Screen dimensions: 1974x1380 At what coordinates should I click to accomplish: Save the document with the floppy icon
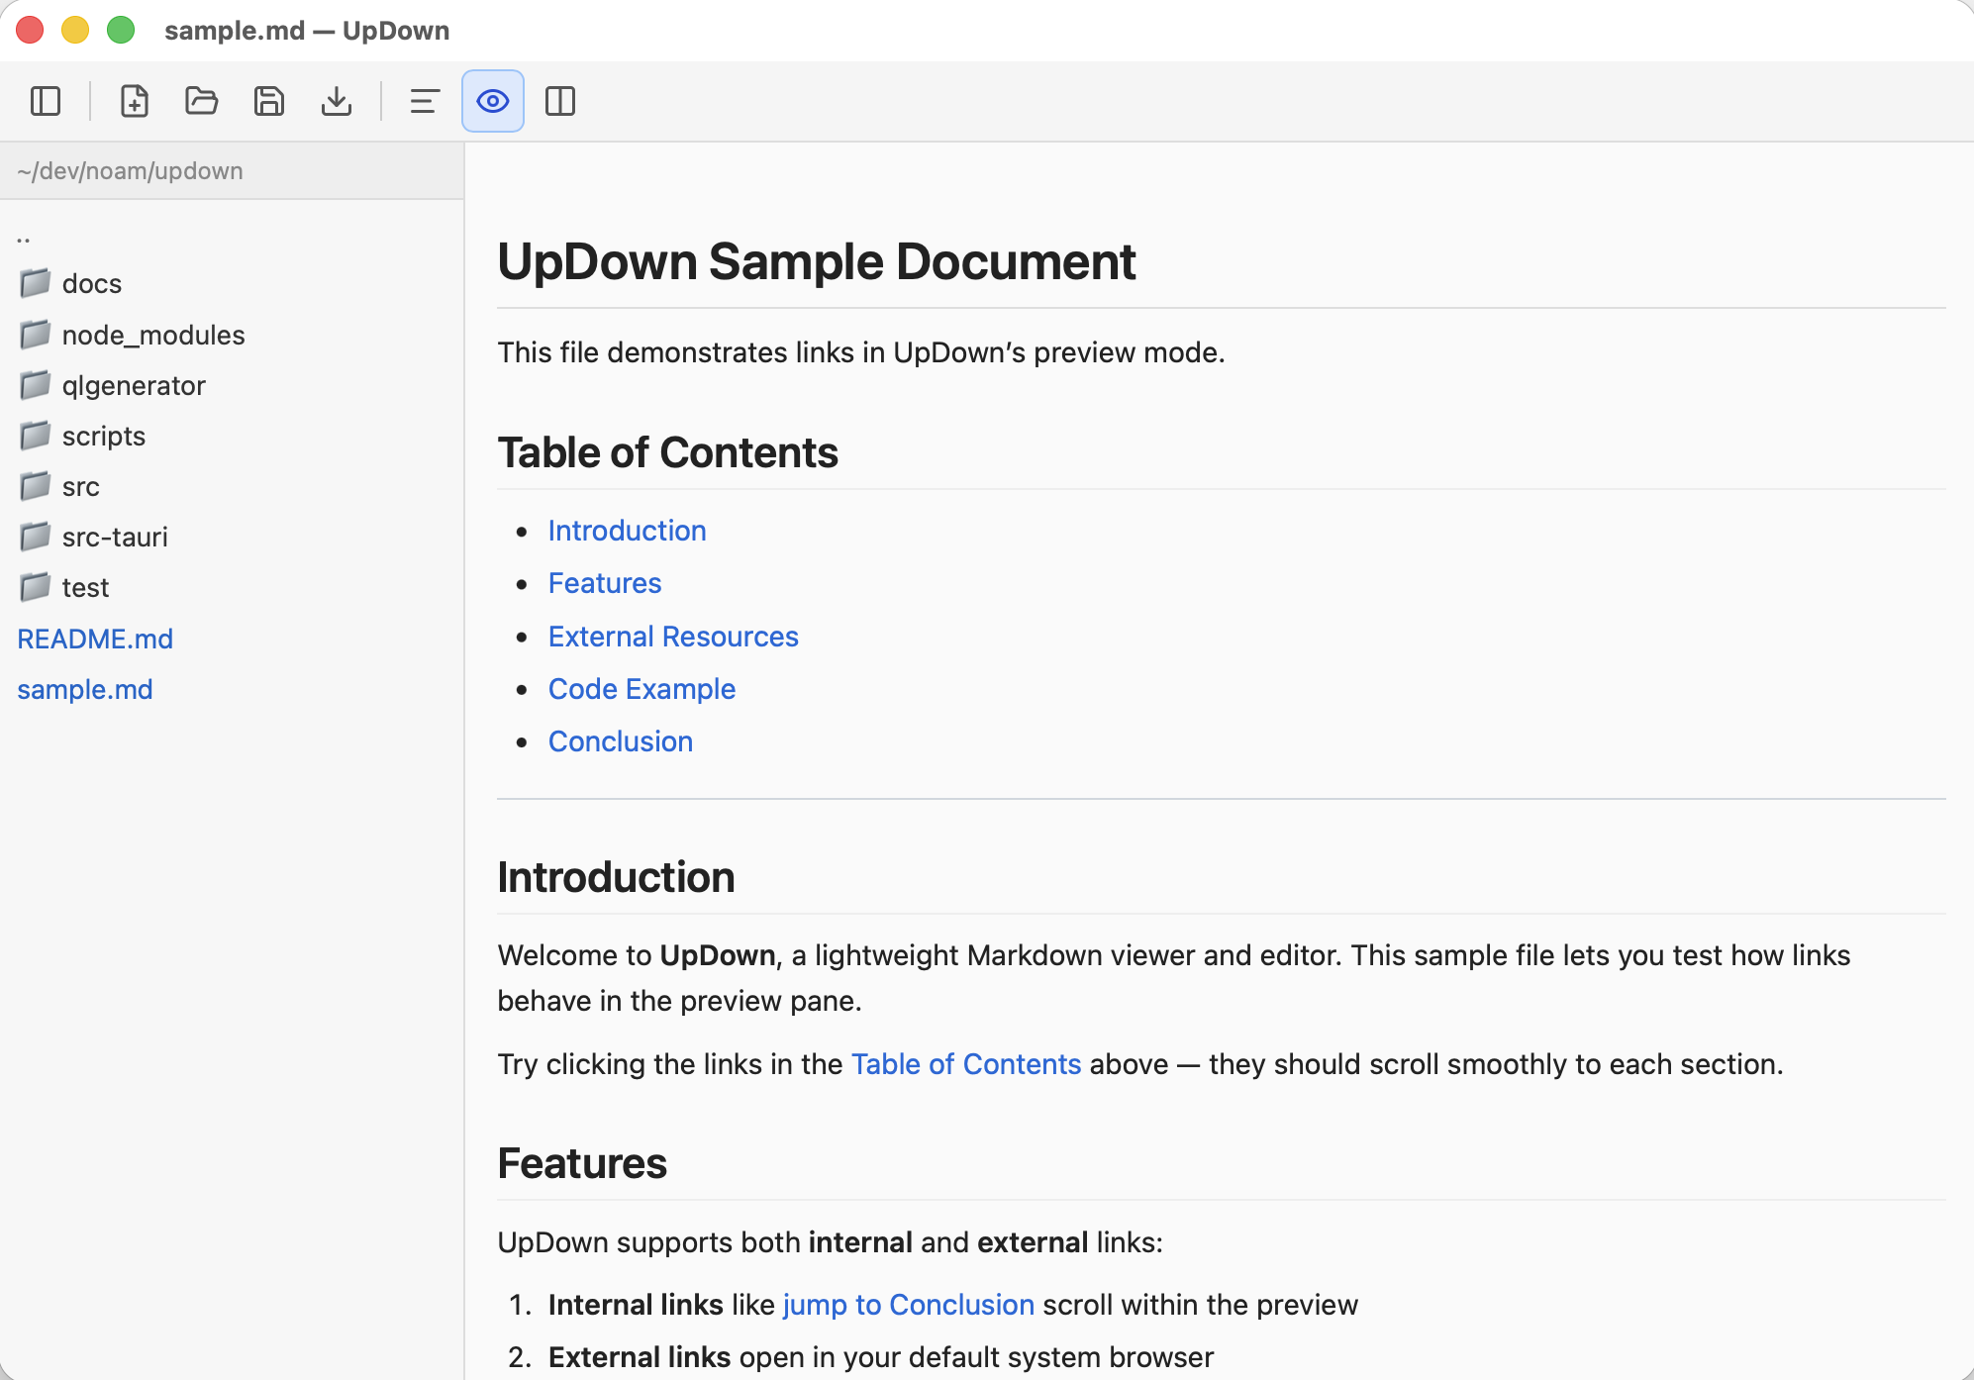click(268, 101)
